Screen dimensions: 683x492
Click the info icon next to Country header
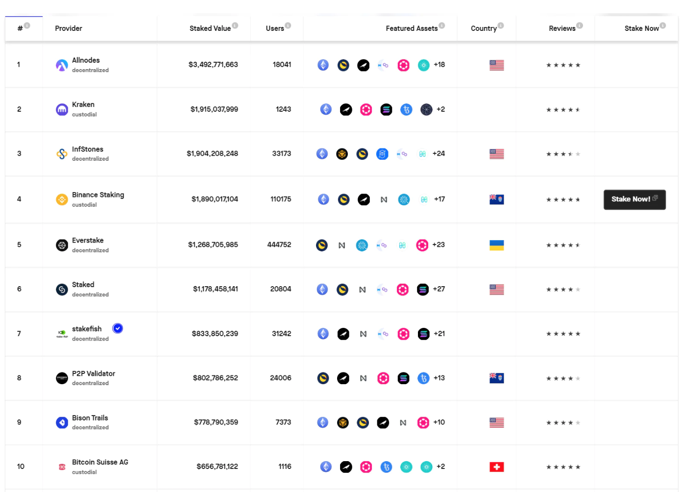(501, 25)
